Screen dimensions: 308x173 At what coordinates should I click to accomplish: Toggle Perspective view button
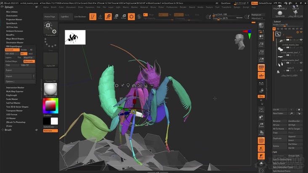pos(261,67)
